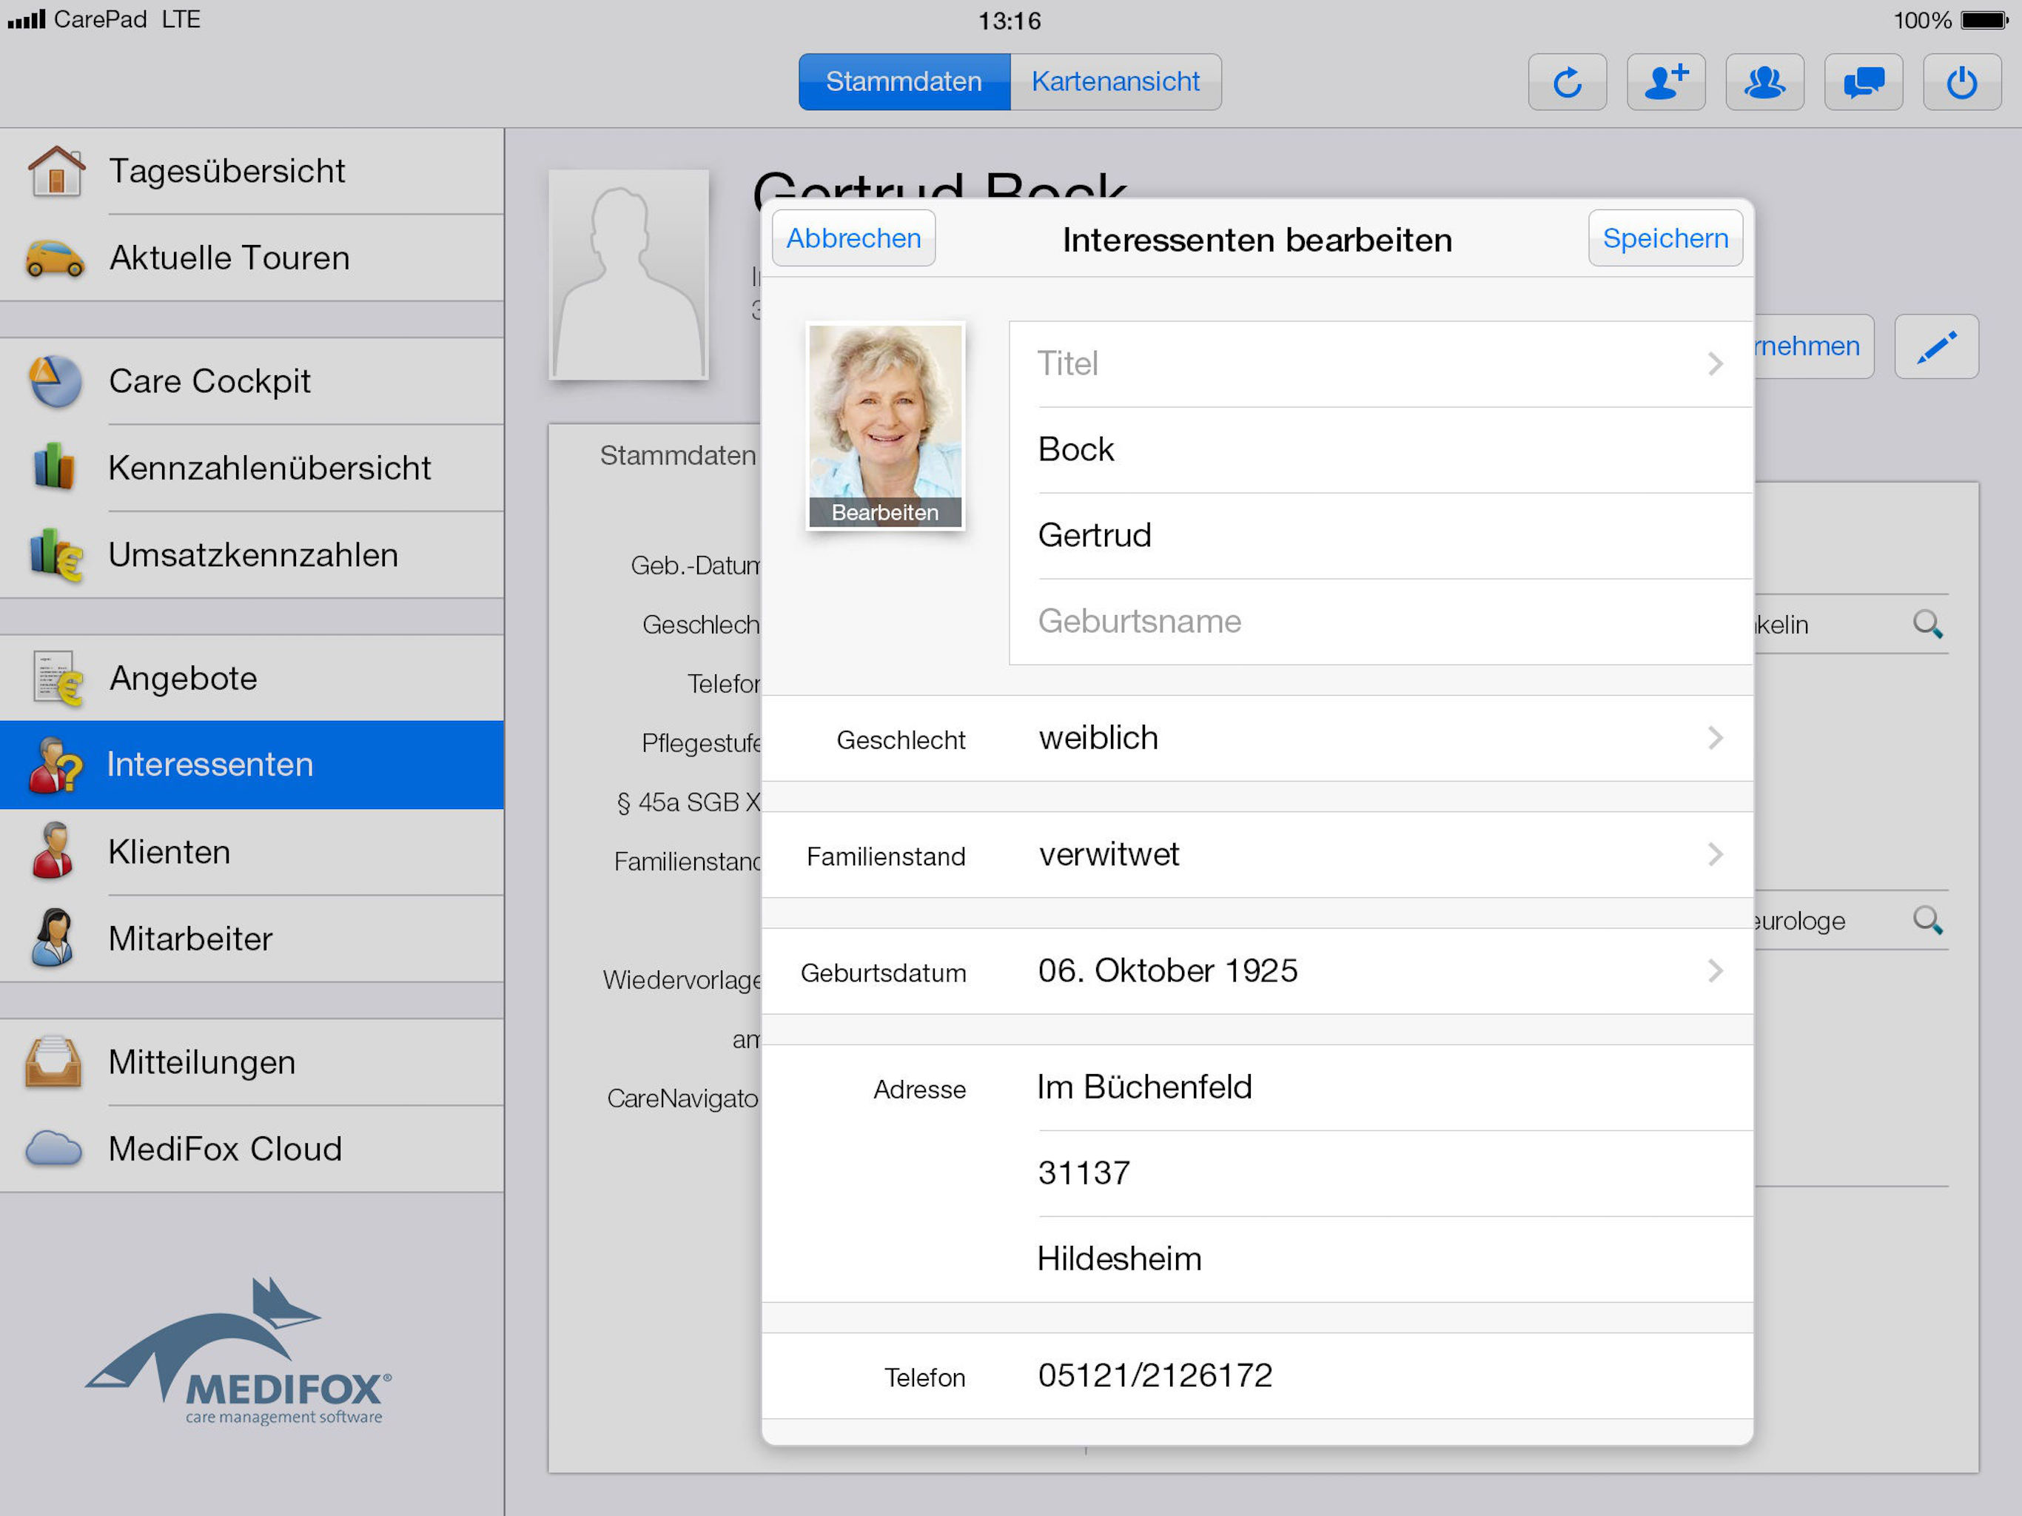The image size is (2022, 1516).
Task: Open the user group icon
Action: pos(1764,82)
